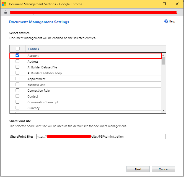Click the SharePoint Site URL field
The image size is (184, 177).
tap(101, 137)
